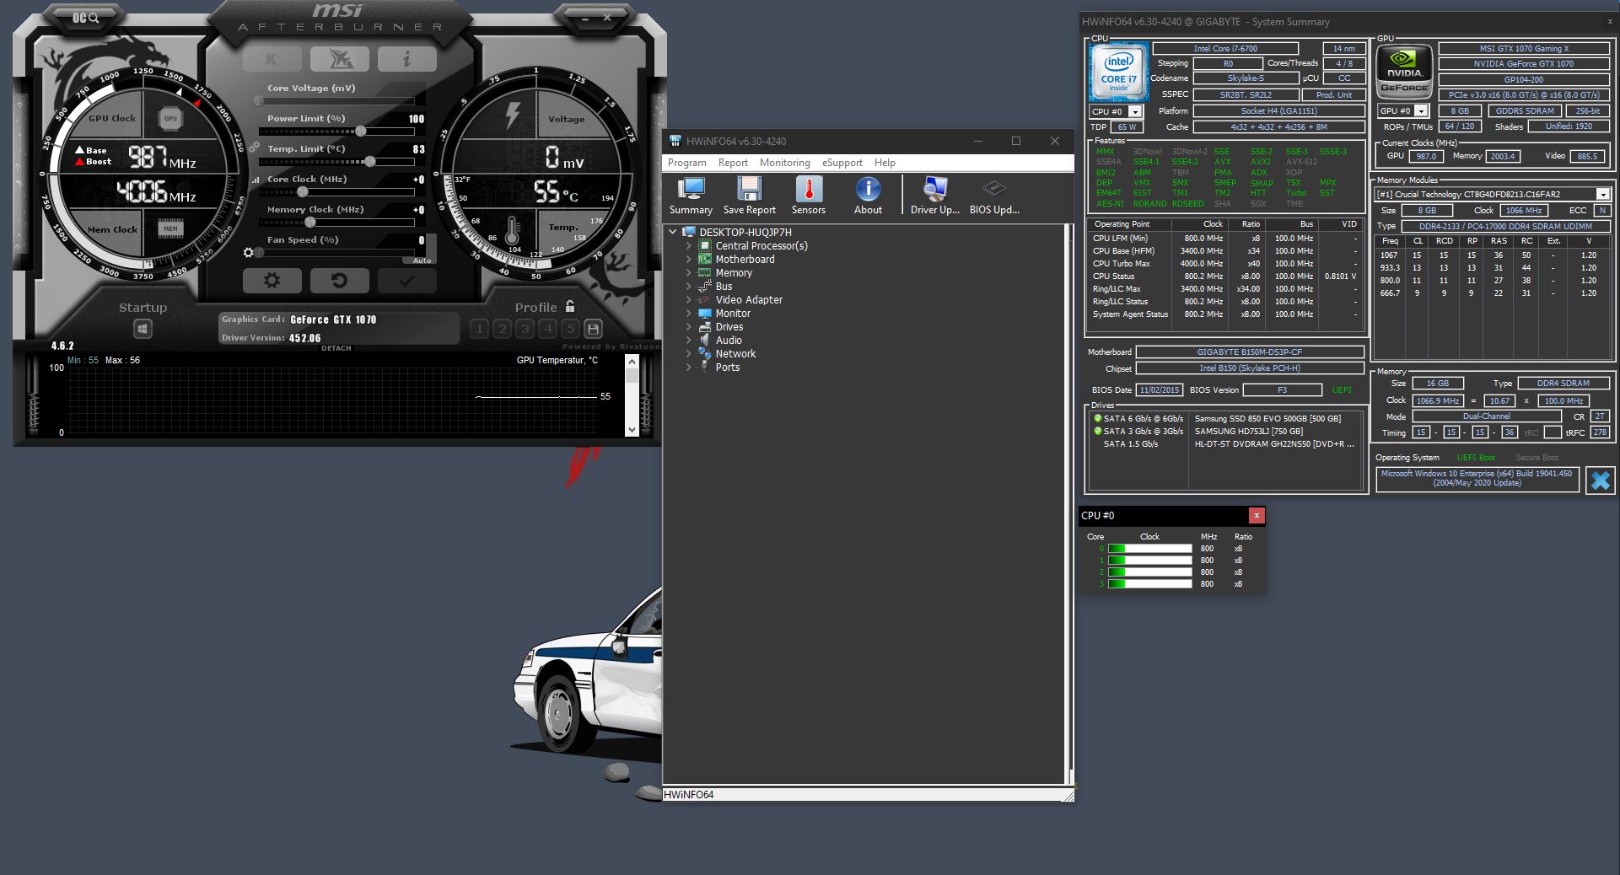Open the Monitoring menu
The width and height of the screenshot is (1620, 875).
click(x=784, y=163)
